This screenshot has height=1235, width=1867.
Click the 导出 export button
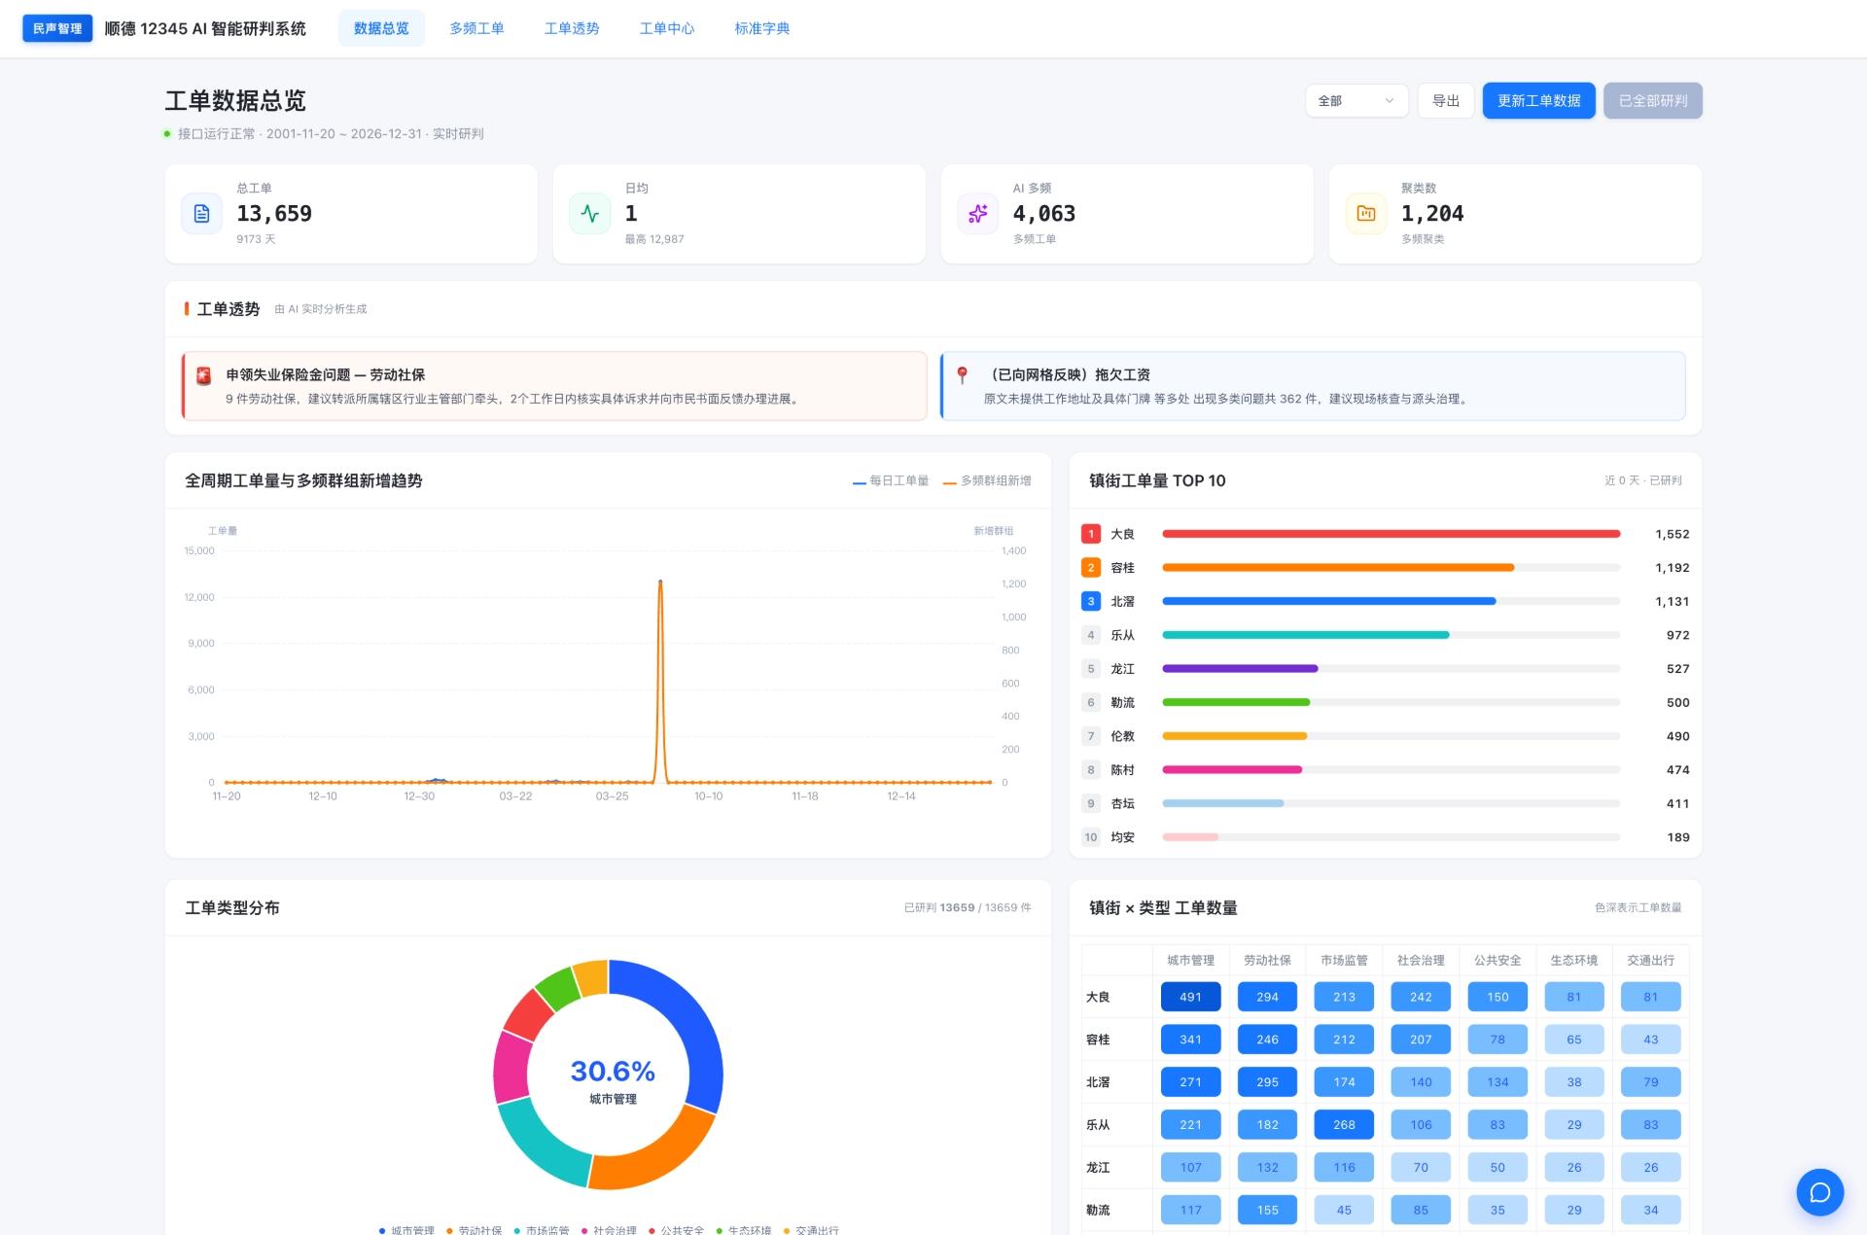[1446, 101]
